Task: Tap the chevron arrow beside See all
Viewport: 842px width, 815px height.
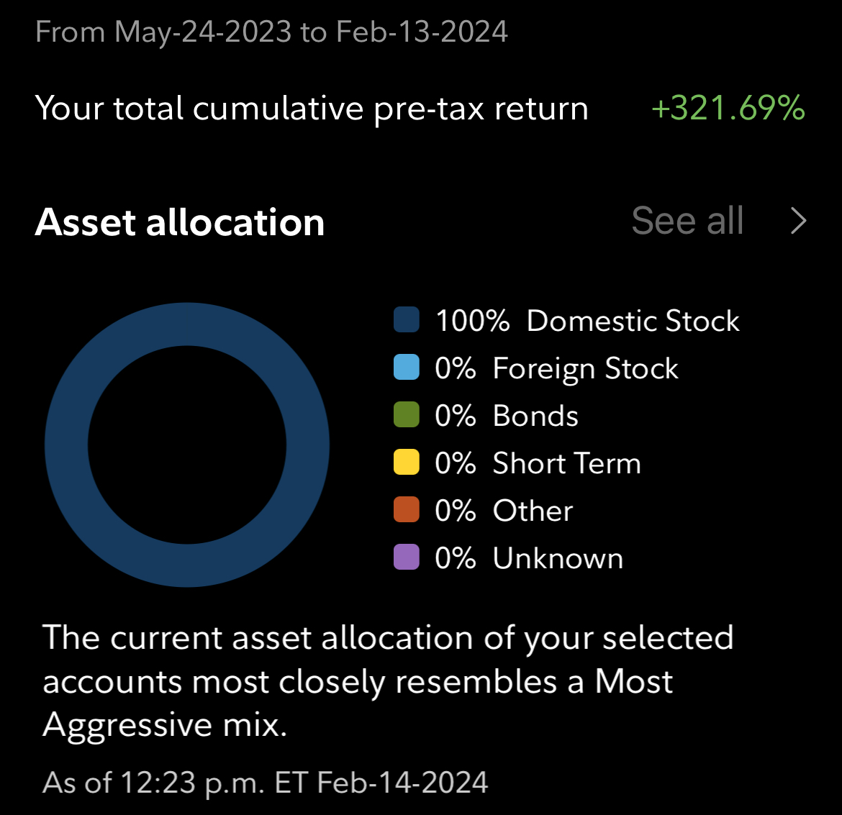Action: pyautogui.click(x=799, y=222)
